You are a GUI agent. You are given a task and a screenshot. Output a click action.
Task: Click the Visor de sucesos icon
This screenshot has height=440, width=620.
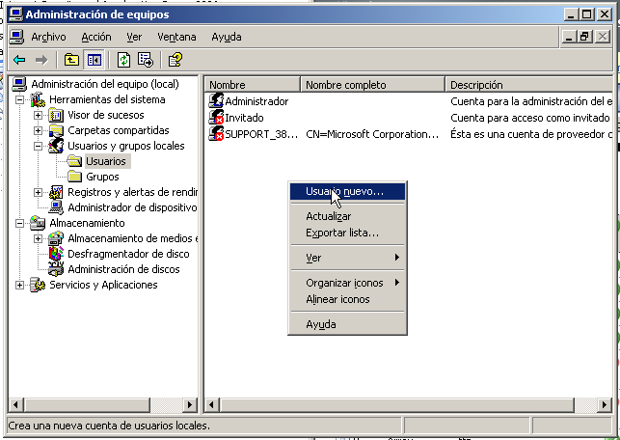[x=56, y=115]
